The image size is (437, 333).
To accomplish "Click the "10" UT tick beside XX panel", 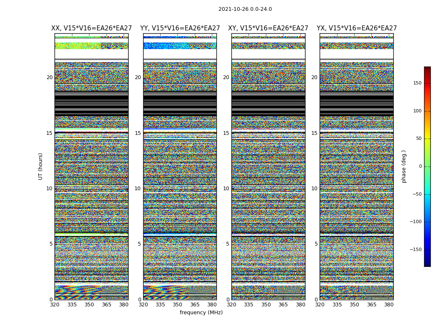I will point(50,189).
